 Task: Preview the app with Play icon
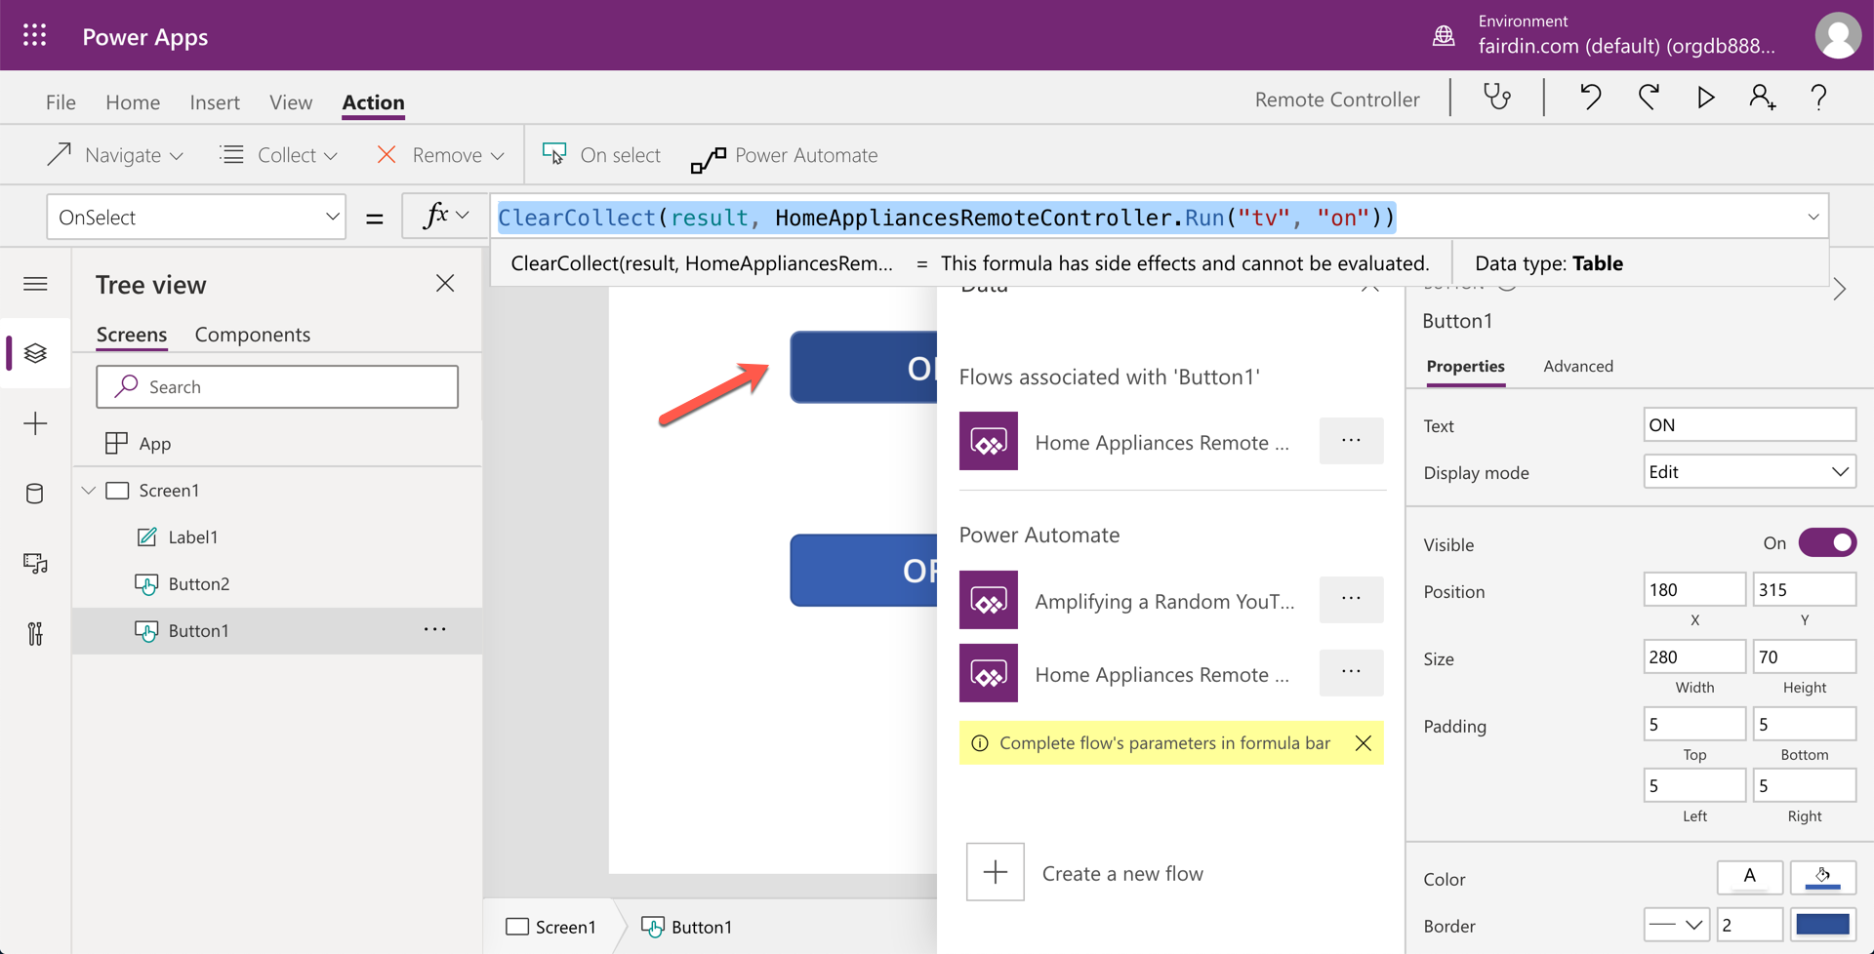coord(1705,98)
